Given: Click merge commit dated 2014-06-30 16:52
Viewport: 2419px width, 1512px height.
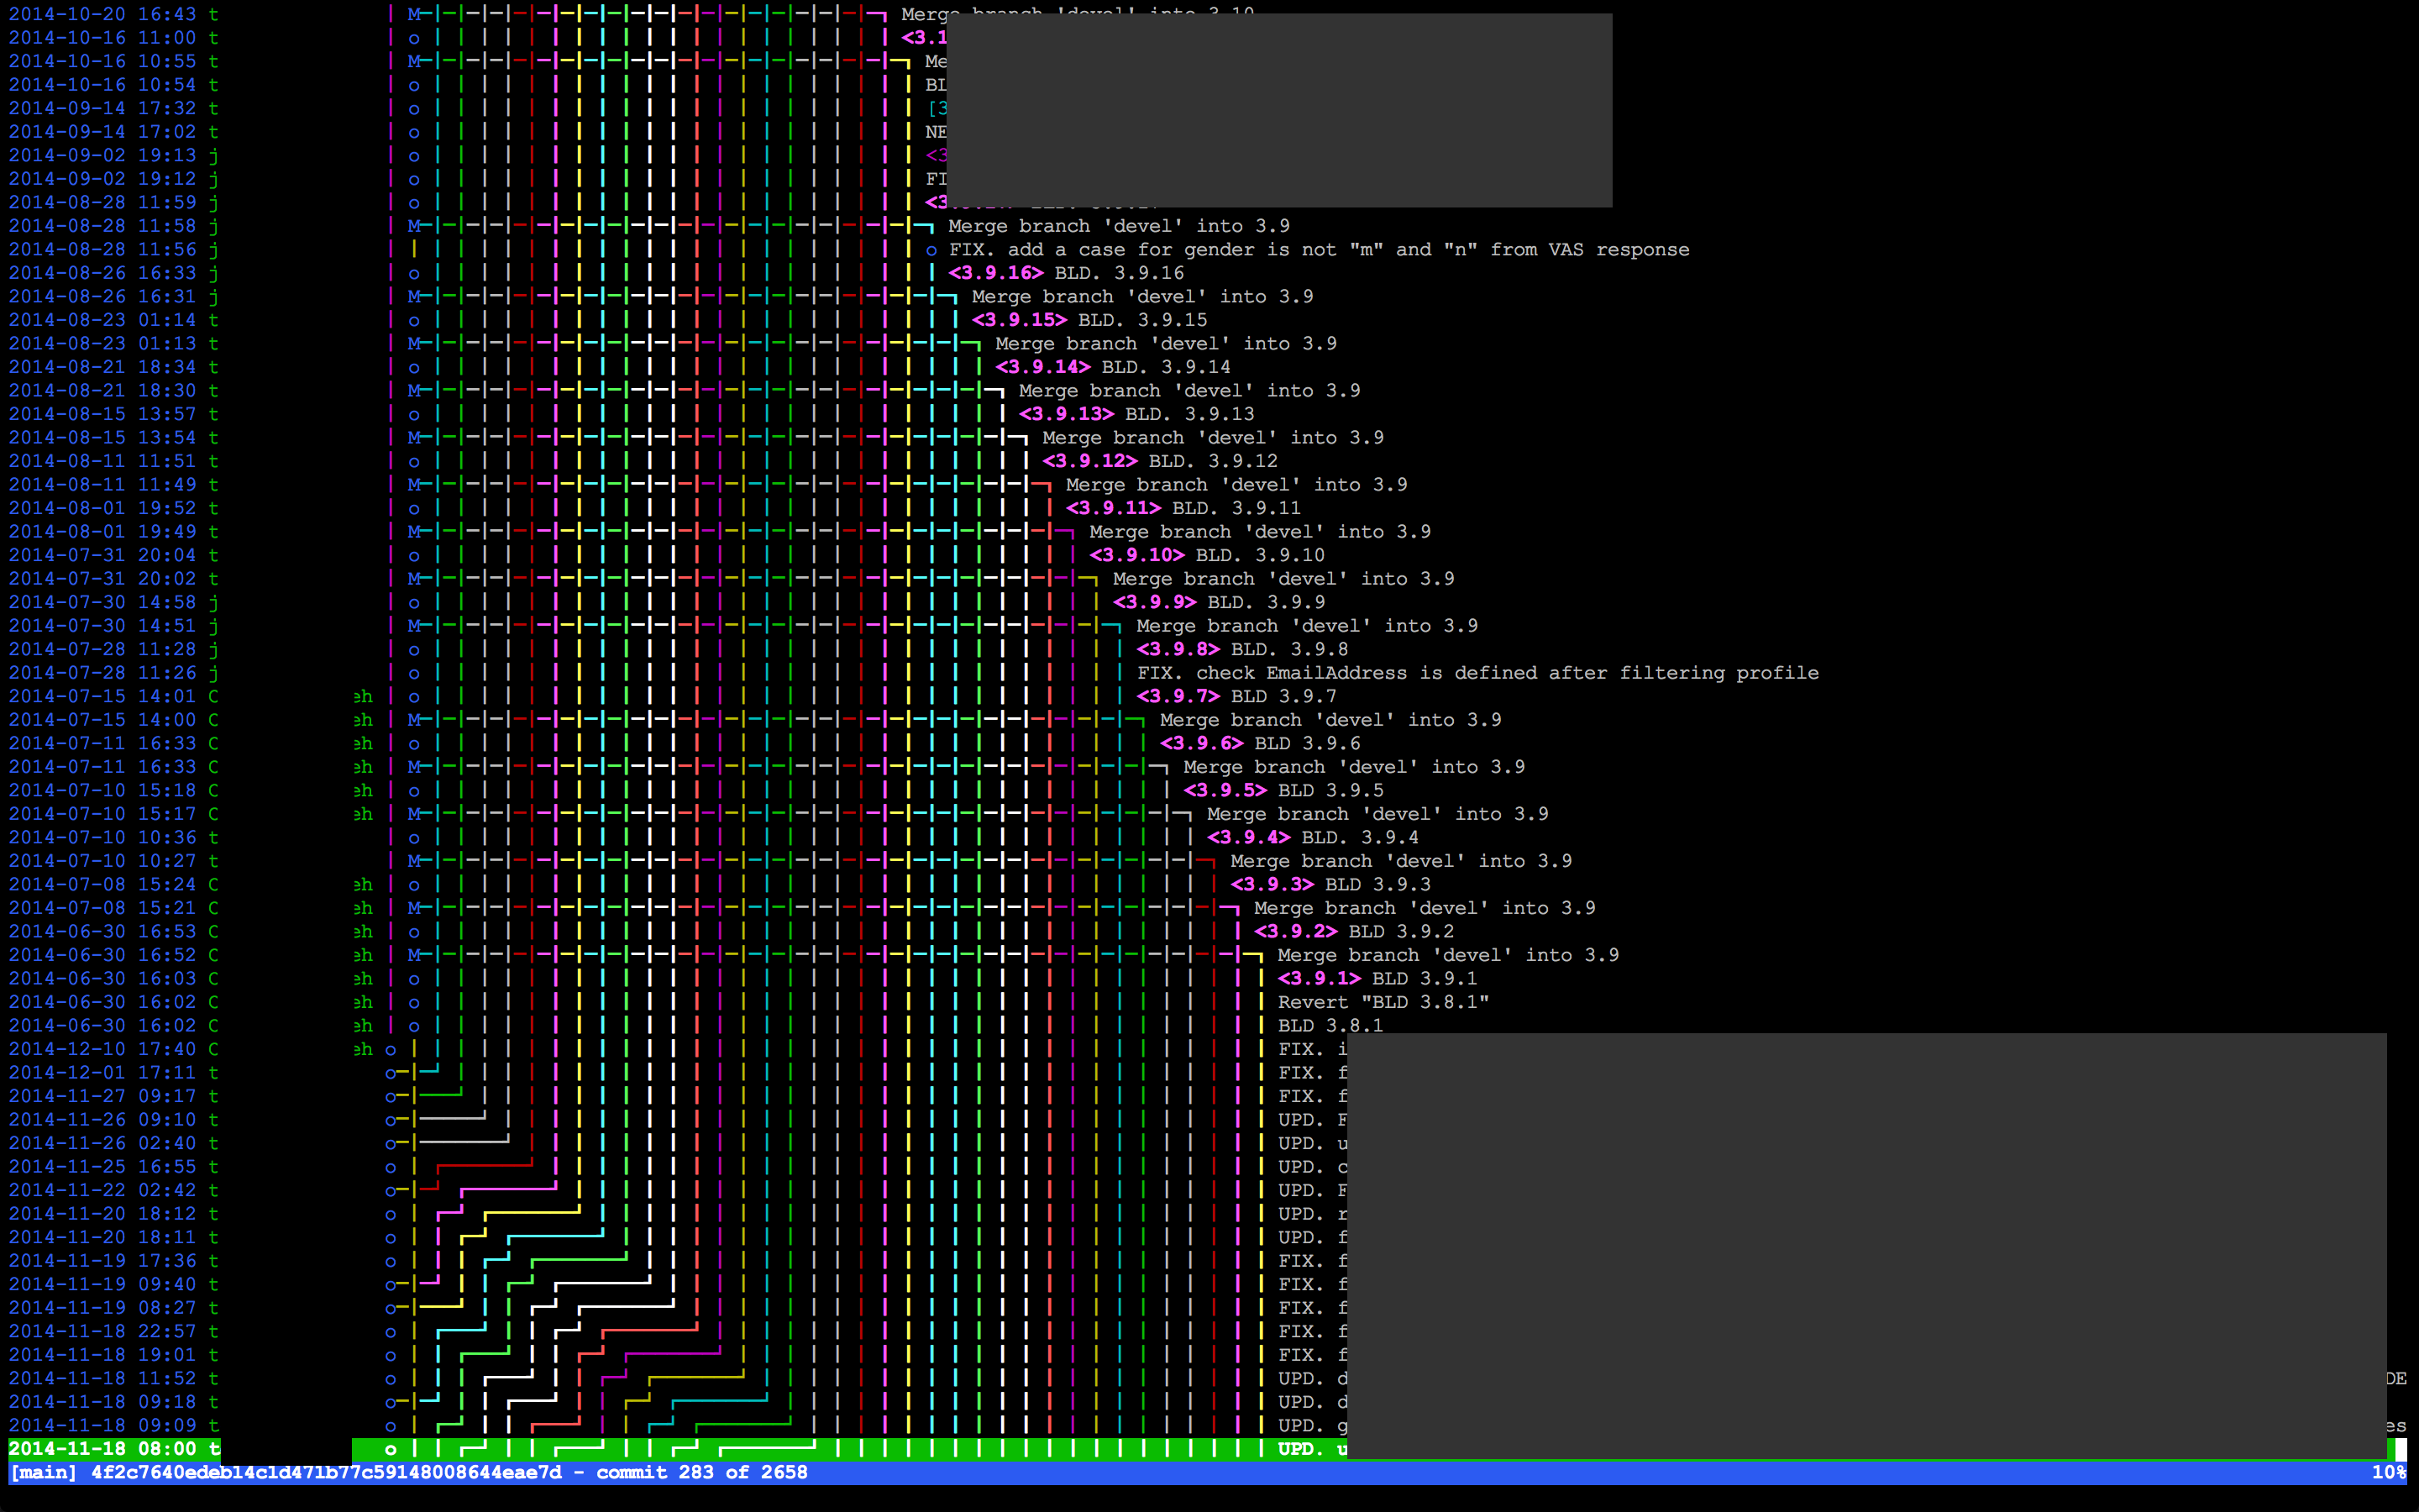Looking at the screenshot, I should 1447,955.
